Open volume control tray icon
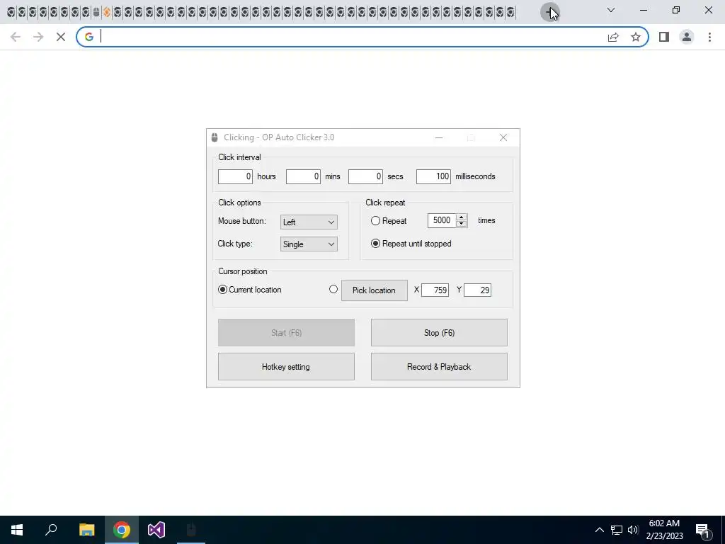725x544 pixels. pos(633,530)
